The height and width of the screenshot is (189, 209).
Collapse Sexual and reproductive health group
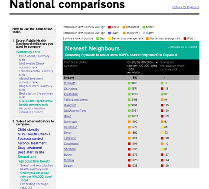click(x=34, y=159)
